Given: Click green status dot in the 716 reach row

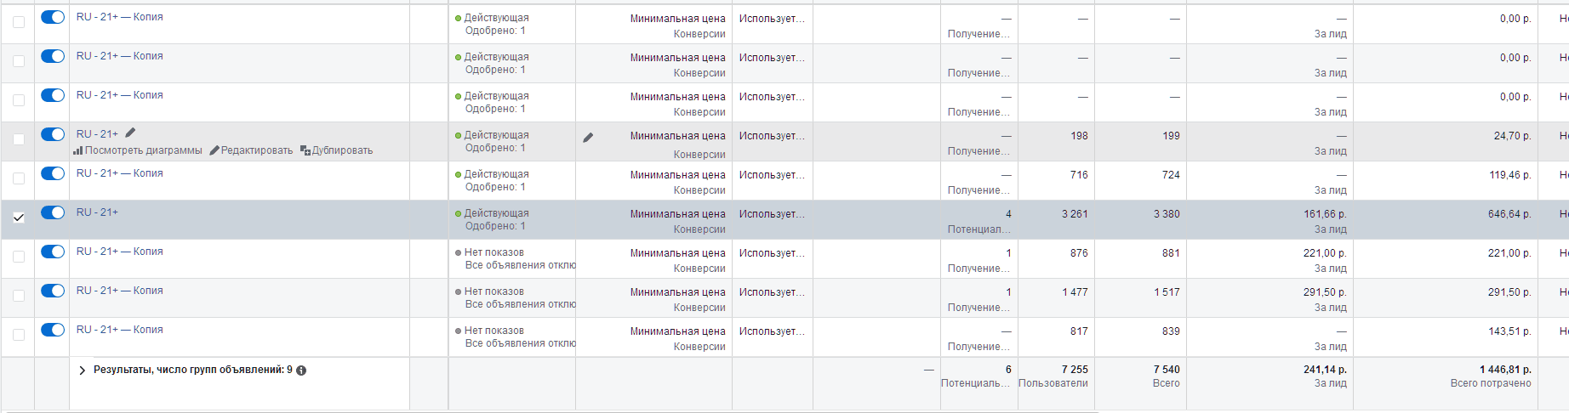Looking at the screenshot, I should point(459,174).
